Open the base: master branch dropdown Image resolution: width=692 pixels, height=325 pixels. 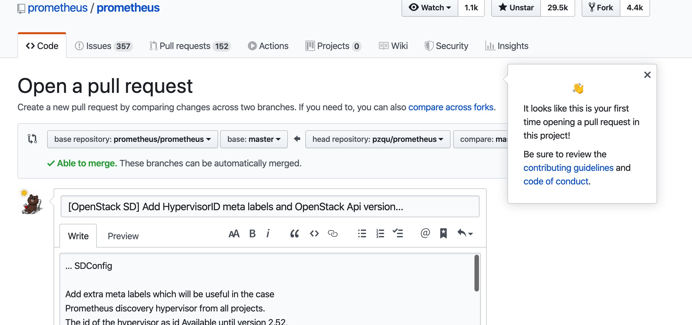[254, 139]
